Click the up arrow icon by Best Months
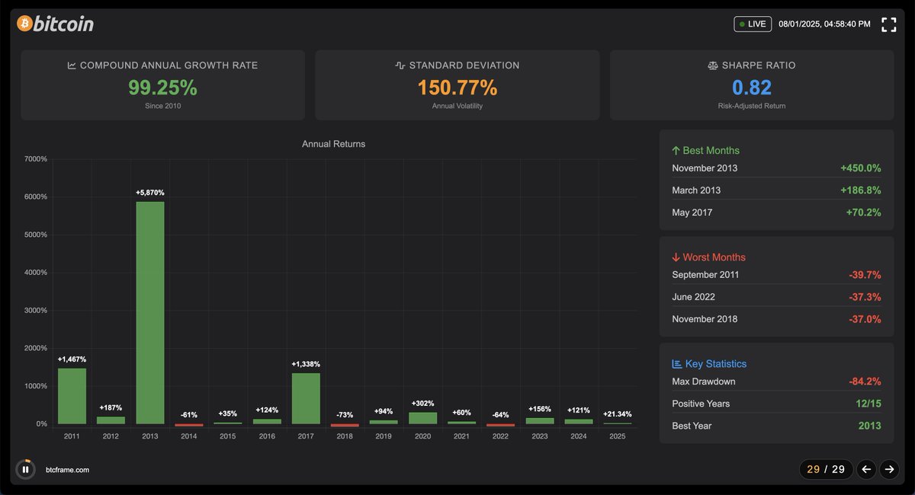 (676, 150)
